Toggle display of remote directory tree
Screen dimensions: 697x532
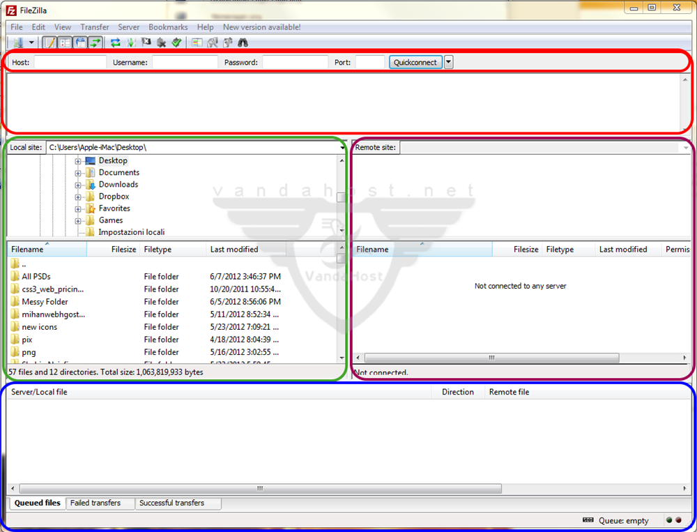80,43
